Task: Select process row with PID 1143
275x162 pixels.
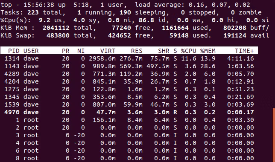Action: [x=129, y=66]
